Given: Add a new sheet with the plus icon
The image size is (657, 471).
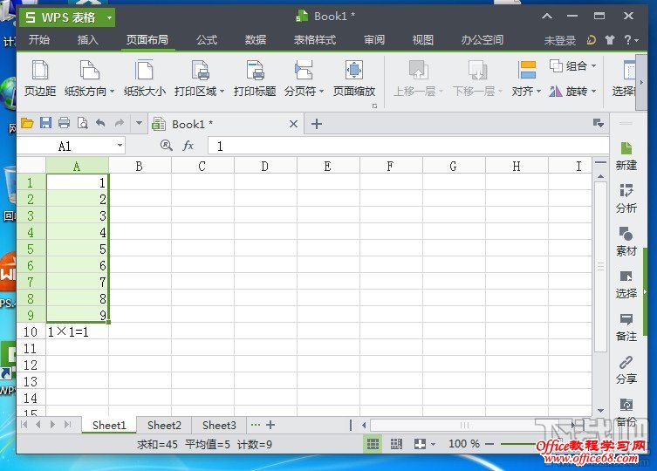Looking at the screenshot, I should pos(270,425).
